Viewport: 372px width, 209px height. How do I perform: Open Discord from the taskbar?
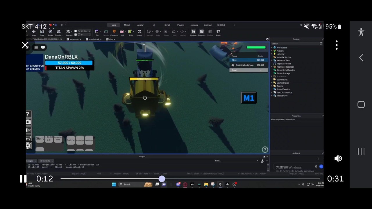point(178,184)
